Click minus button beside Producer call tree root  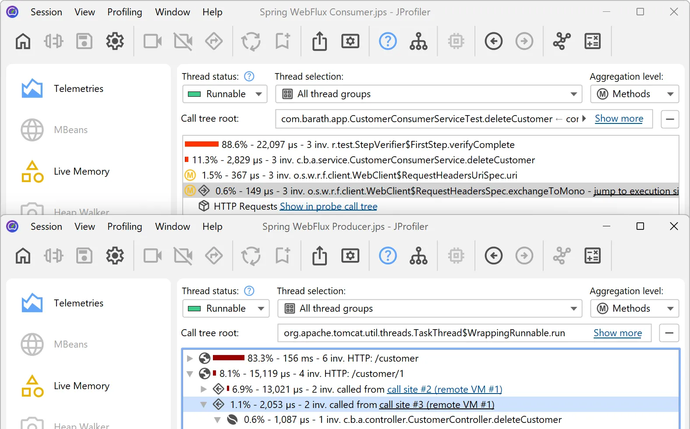point(669,333)
